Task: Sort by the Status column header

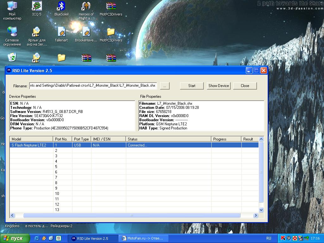Action: coord(169,139)
